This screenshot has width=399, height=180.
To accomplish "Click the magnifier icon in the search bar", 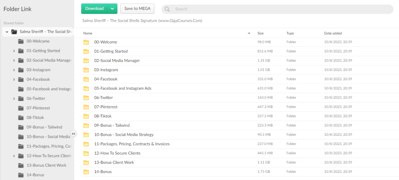I will [x=167, y=9].
